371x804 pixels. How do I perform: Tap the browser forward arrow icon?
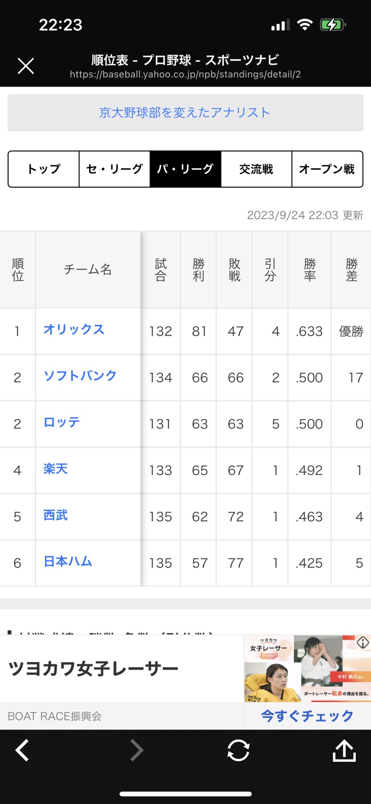(x=137, y=750)
